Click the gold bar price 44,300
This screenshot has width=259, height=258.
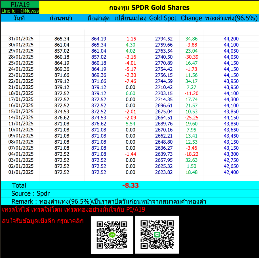point(231,100)
